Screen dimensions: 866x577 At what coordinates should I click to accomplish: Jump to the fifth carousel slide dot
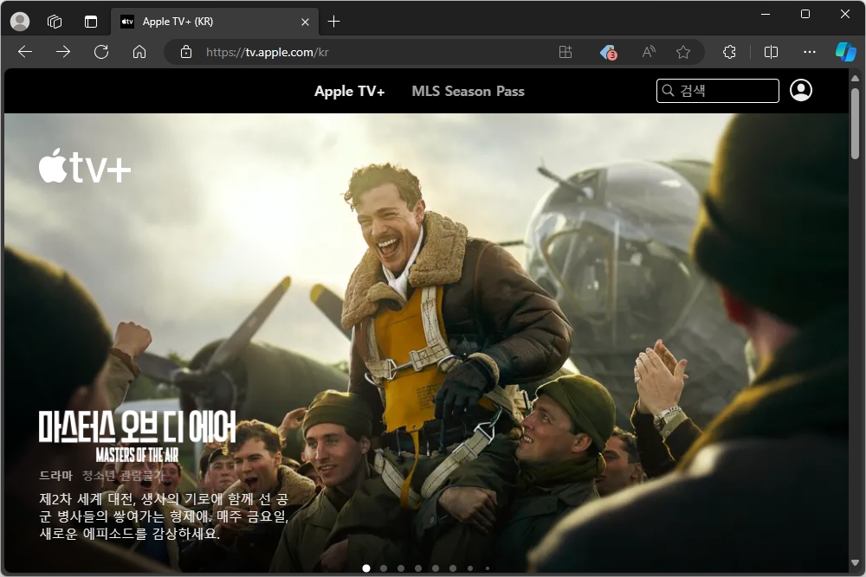(436, 568)
